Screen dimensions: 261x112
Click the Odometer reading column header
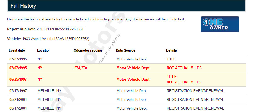[88, 50]
